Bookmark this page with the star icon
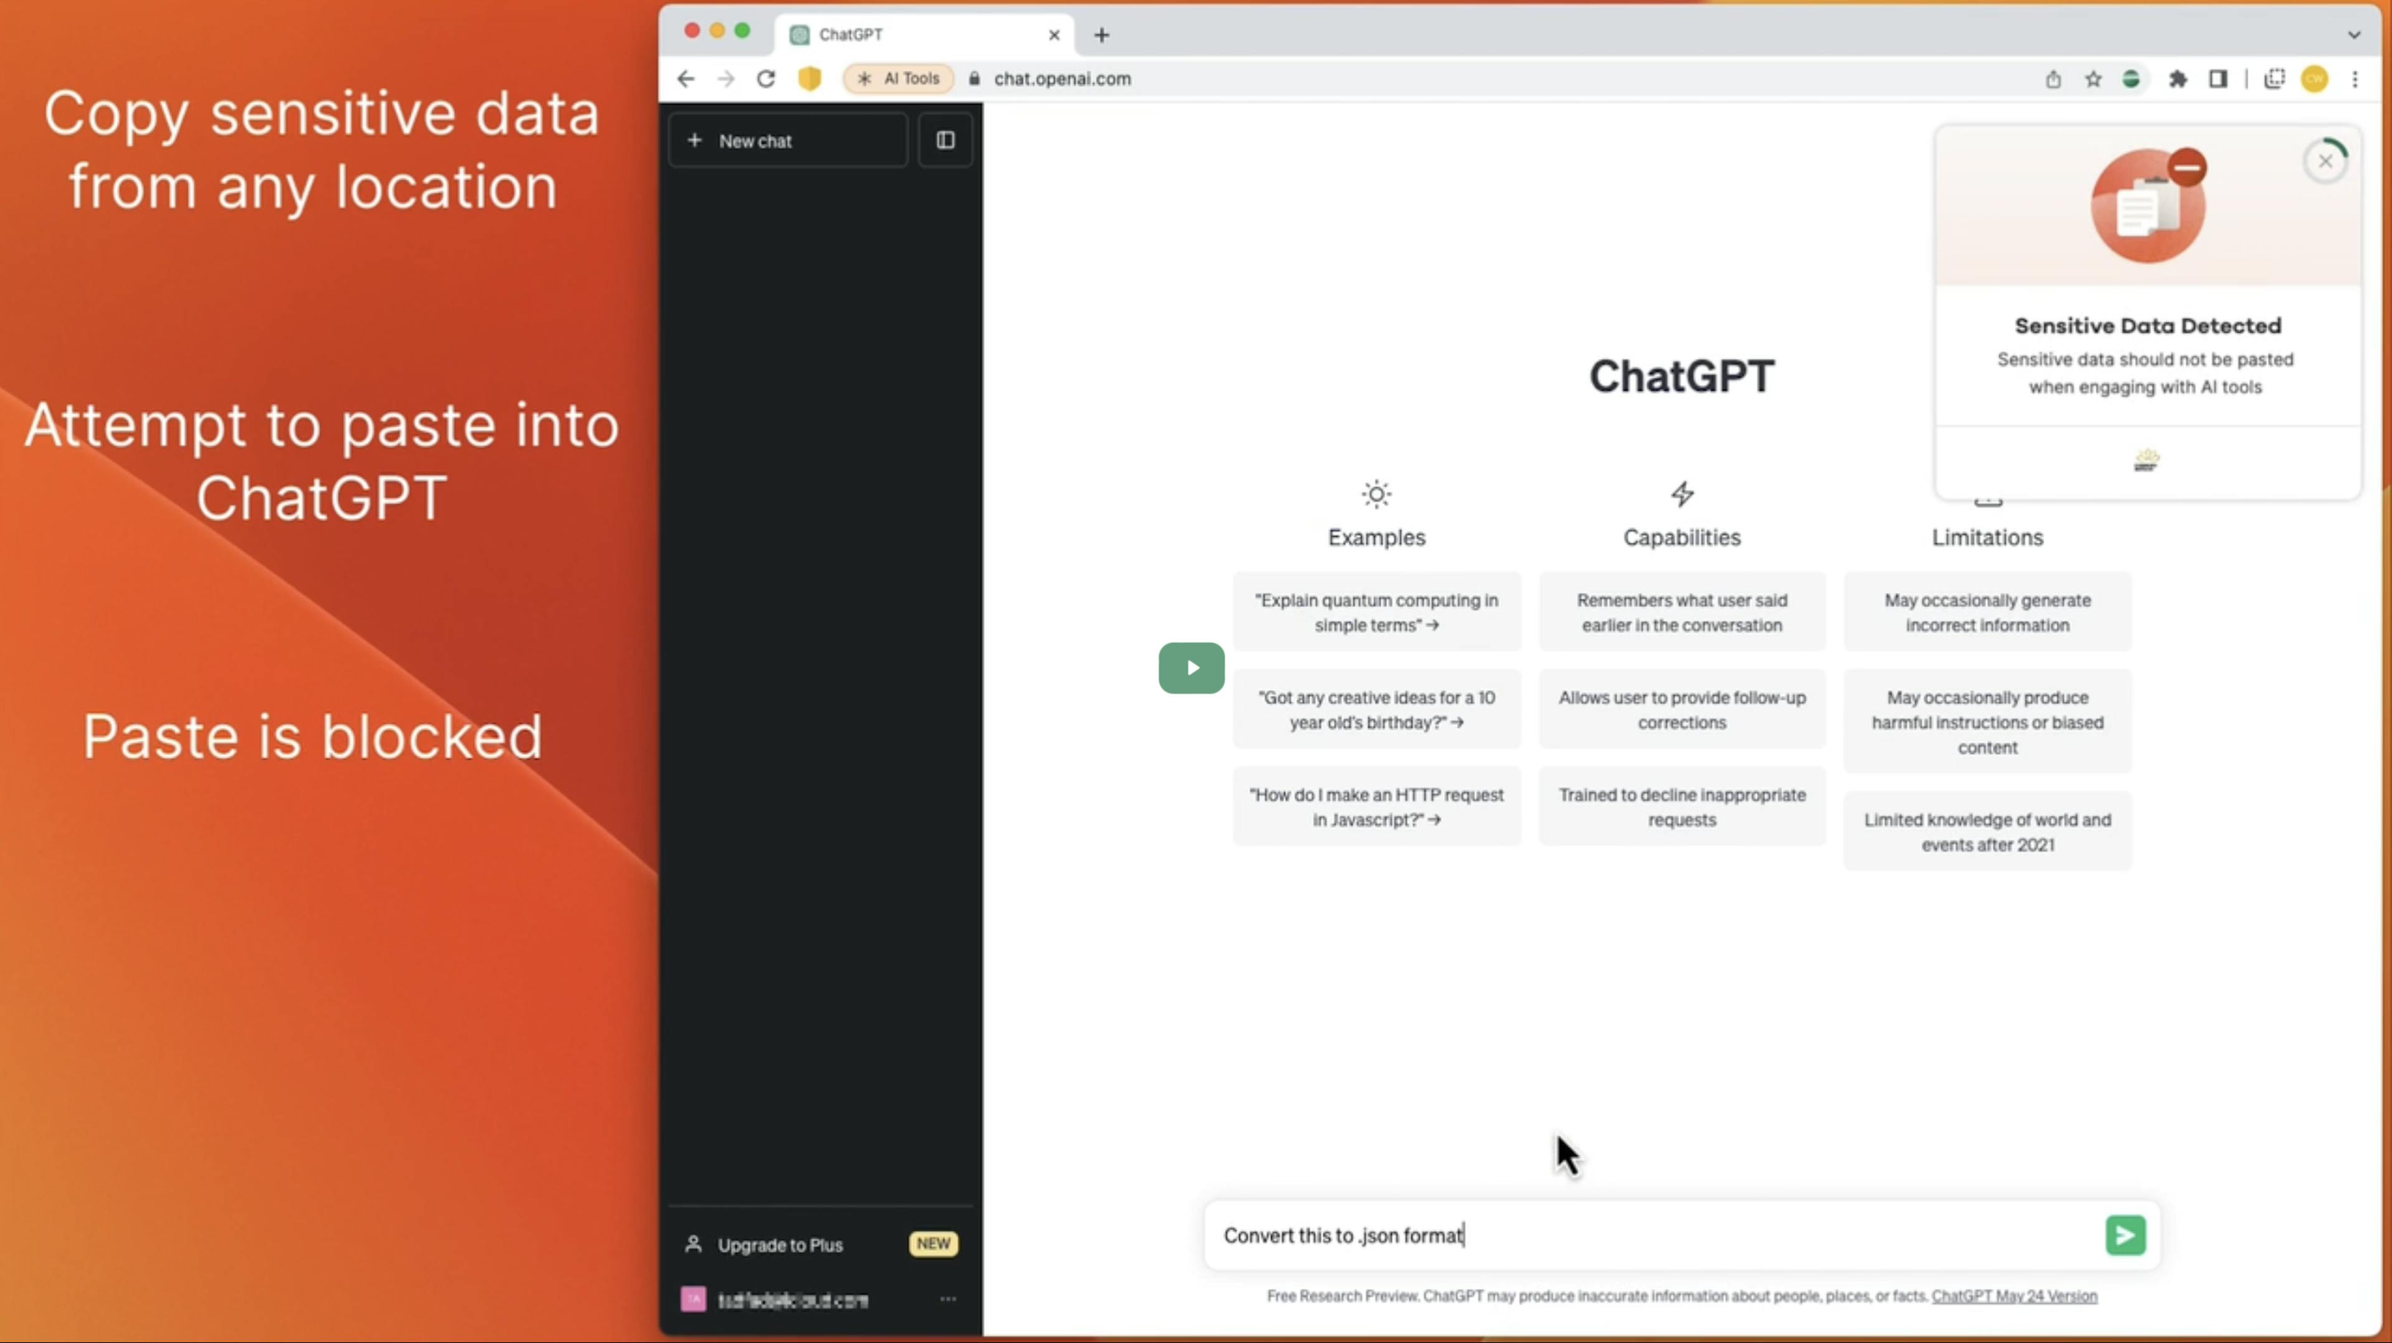Viewport: 2392px width, 1343px height. pos(2093,80)
